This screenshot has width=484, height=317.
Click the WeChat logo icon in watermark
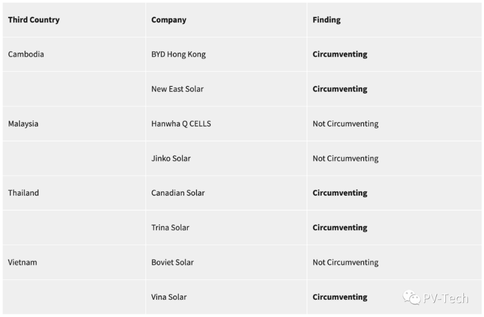pos(411,297)
